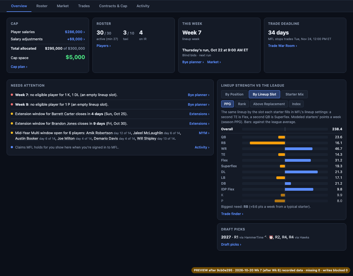This screenshot has height=276, width=353.
Task: Switch lineup strength to By Position
Action: [x=234, y=94]
